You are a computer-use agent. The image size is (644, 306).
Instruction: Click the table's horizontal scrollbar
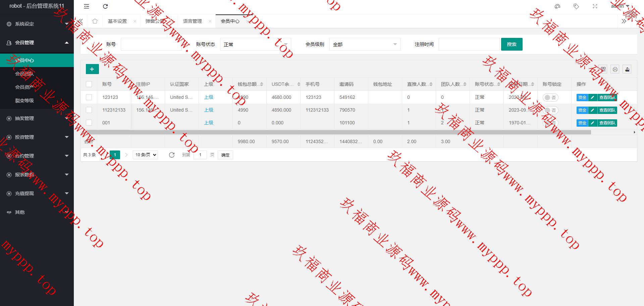click(x=335, y=132)
